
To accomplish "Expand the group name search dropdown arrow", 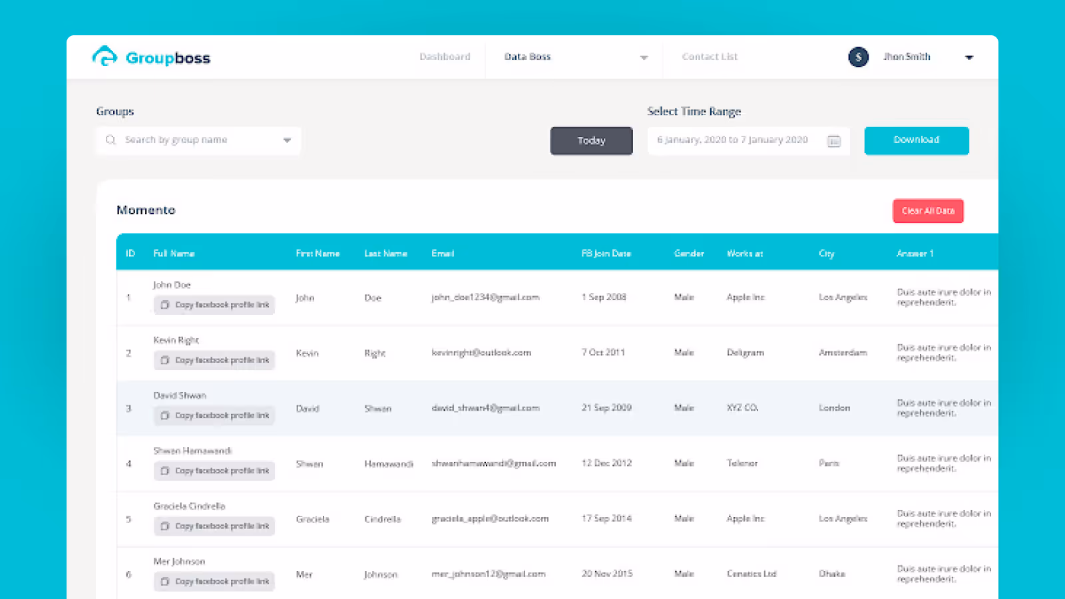I will pyautogui.click(x=287, y=140).
